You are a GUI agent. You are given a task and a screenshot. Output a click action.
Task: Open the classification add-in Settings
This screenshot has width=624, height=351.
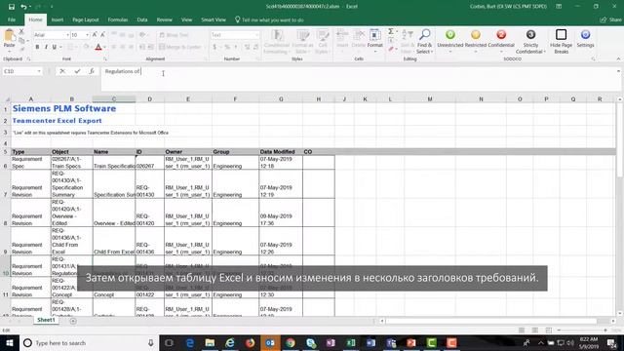click(585, 39)
